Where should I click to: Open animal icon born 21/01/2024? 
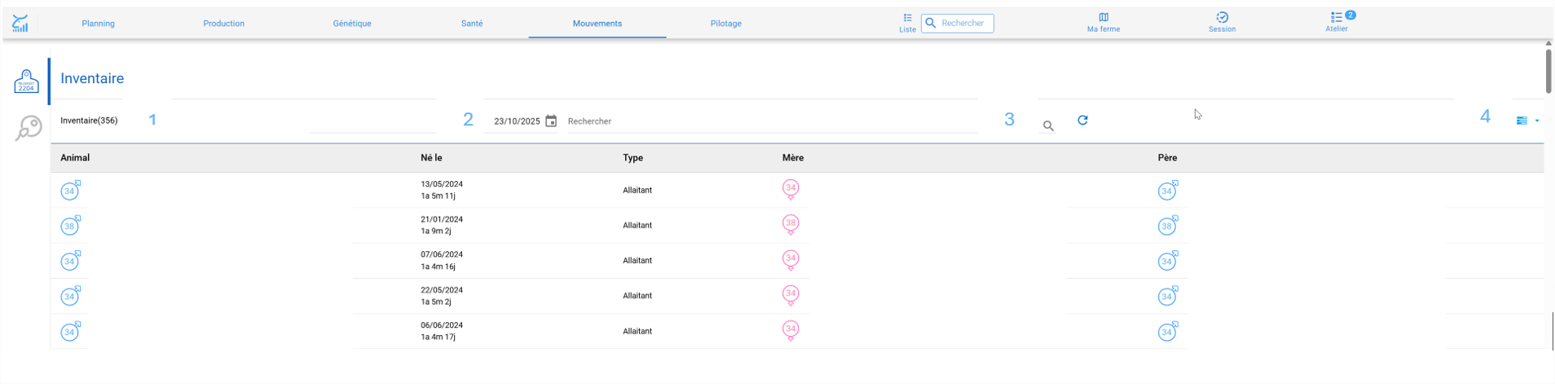71,225
